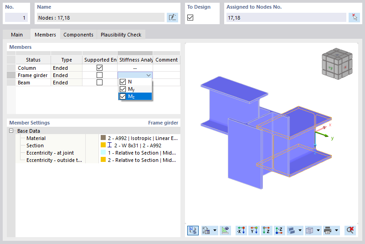Viewport: 365px width, 244px height.
Task: Select the Frame girder row label
Action: [33, 75]
